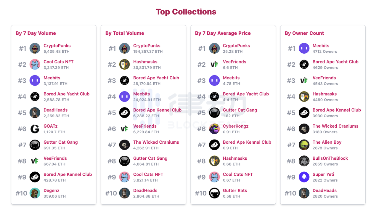Select Cool Cats NFT in Total Volume list

[148, 174]
